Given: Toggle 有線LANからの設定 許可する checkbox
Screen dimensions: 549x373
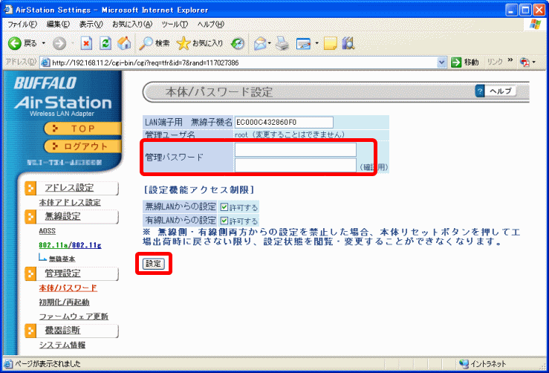Looking at the screenshot, I should click(x=224, y=221).
